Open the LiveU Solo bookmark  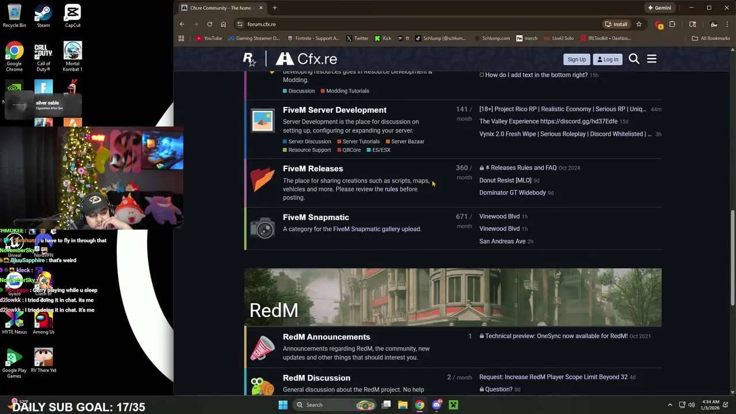(559, 39)
